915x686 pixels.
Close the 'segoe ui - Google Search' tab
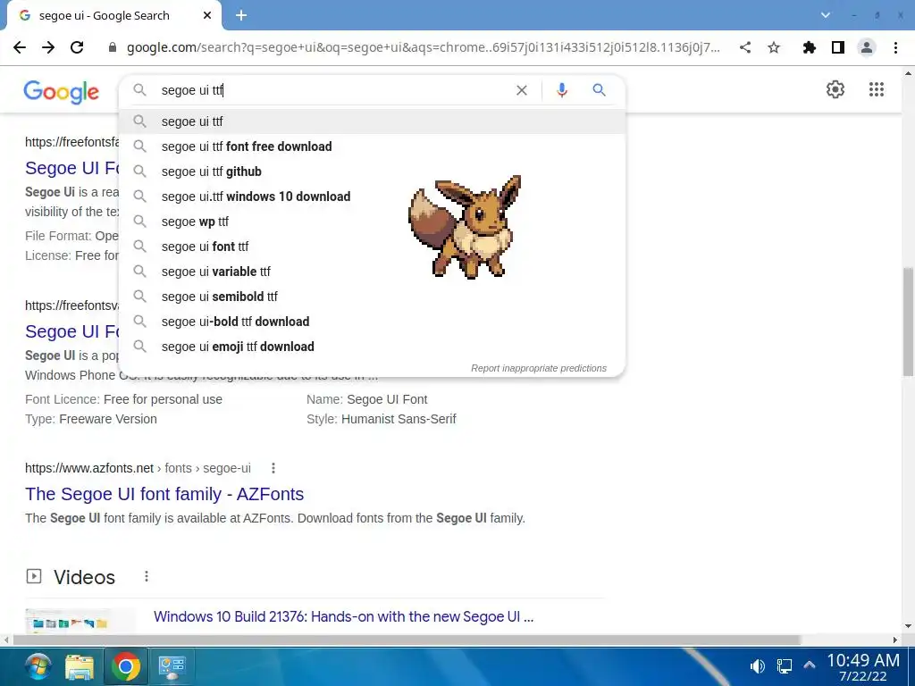tap(207, 16)
